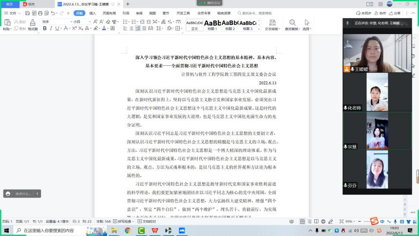Toggle italic formatting in the ribbon
Image resolution: width=419 pixels, height=236 pixels.
pyautogui.click(x=51, y=28)
